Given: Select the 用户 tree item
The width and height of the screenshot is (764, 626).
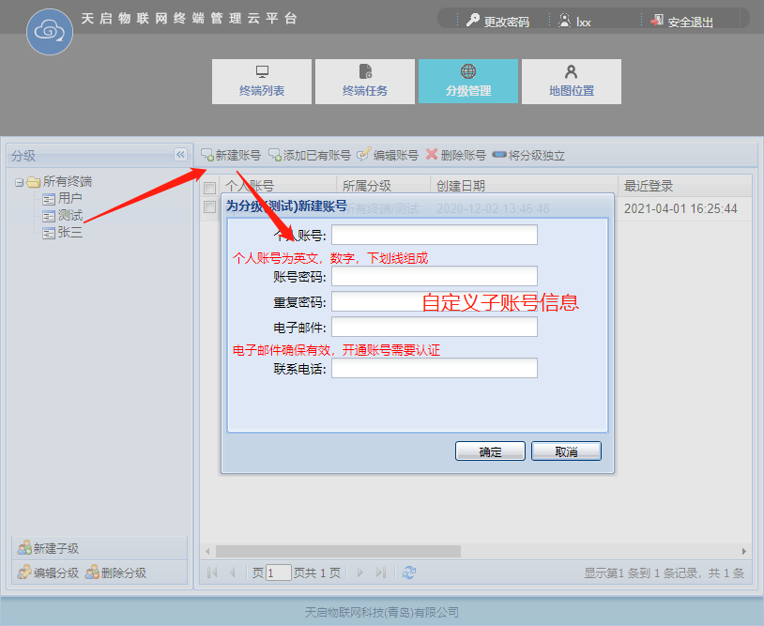Looking at the screenshot, I should coord(62,198).
